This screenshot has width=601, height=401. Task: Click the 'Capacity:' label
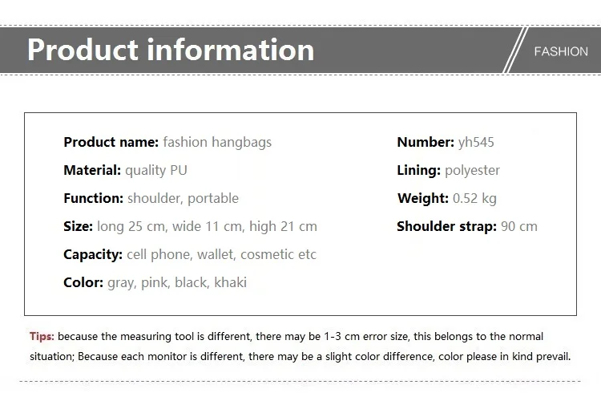93,255
